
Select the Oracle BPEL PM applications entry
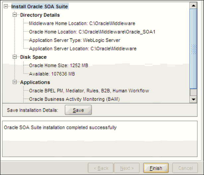pyautogui.click(x=89, y=91)
